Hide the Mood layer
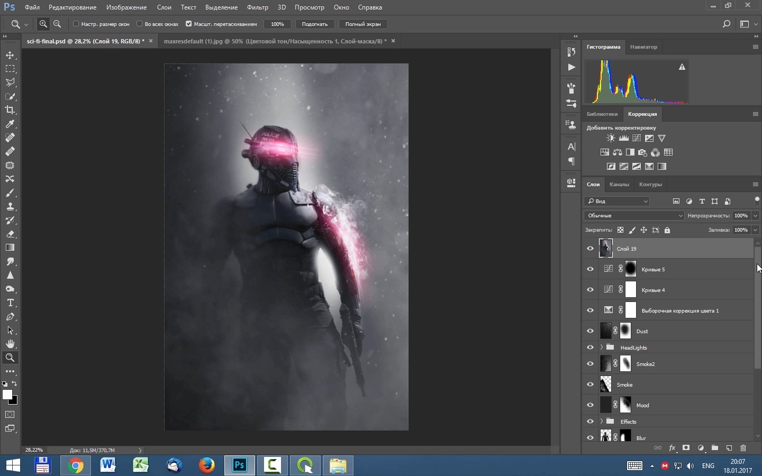Image resolution: width=762 pixels, height=476 pixels. click(591, 405)
